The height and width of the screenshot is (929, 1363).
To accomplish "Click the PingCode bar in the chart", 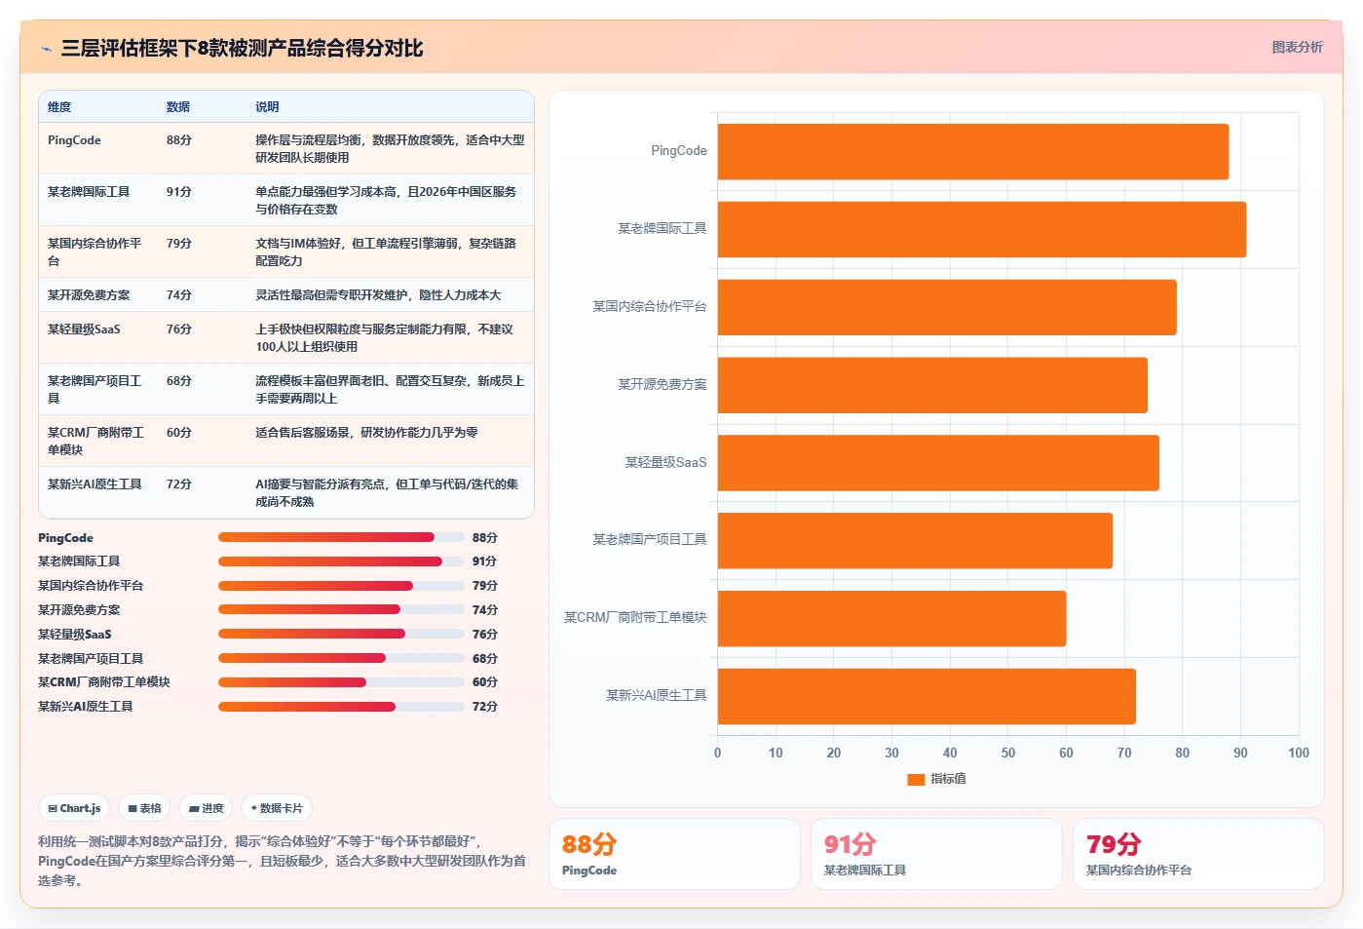I will (x=972, y=152).
